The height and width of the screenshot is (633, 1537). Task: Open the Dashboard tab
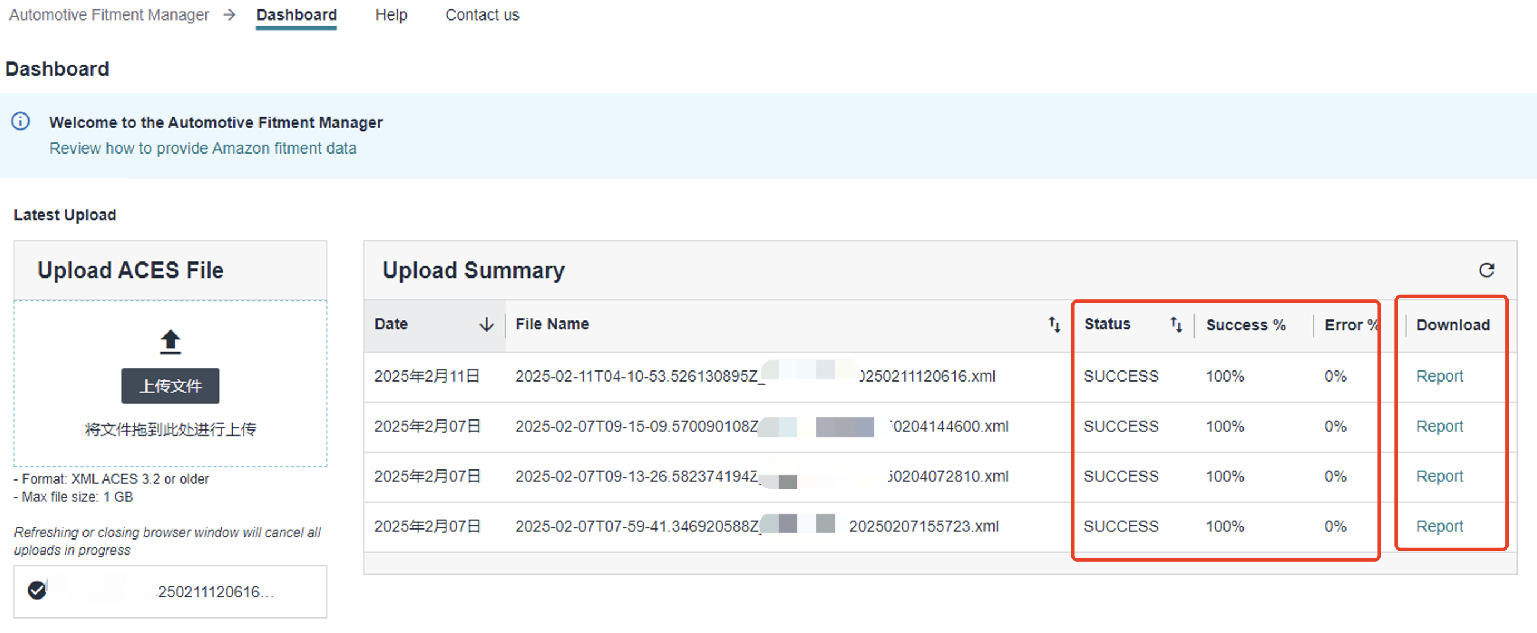[x=296, y=15]
